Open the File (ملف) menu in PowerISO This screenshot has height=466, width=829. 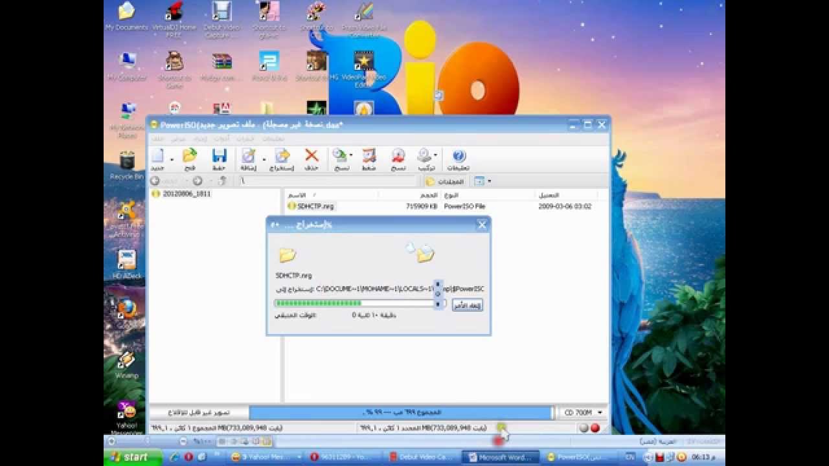(157, 139)
